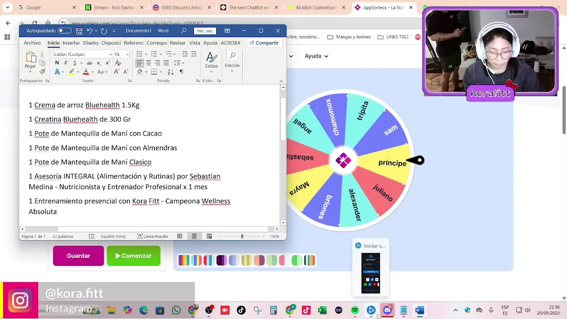Click the text effects blue A icon
The width and height of the screenshot is (567, 319).
tap(57, 72)
